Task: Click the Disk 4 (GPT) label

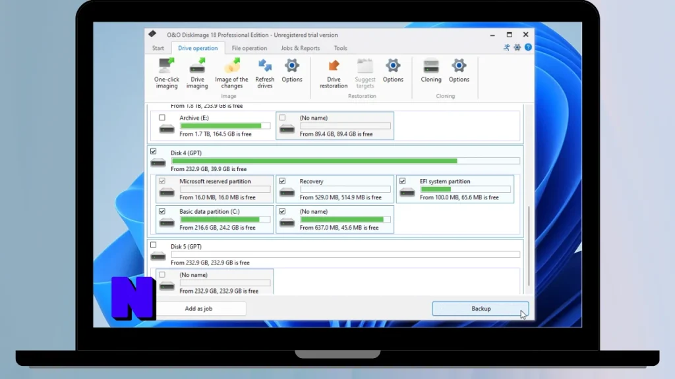Action: click(x=186, y=153)
